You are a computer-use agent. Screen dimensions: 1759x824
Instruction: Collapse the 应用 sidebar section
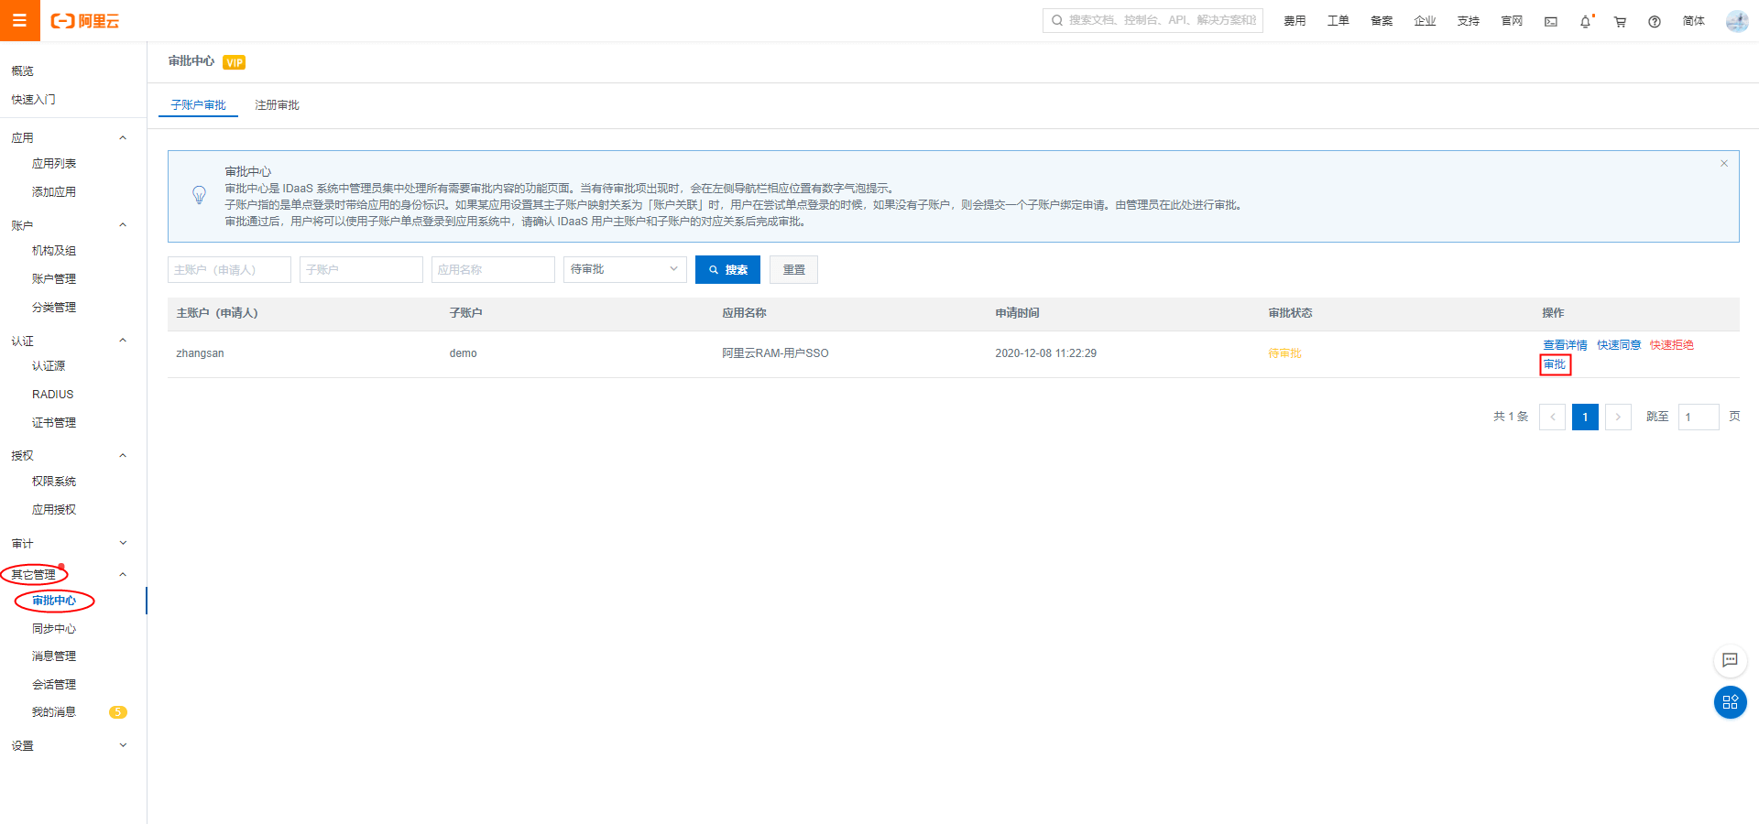[123, 137]
